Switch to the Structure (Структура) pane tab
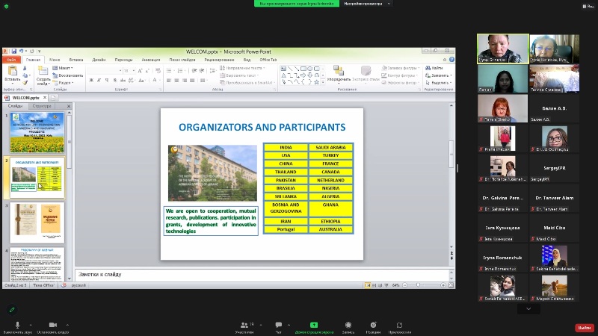The image size is (598, 336). (42, 106)
